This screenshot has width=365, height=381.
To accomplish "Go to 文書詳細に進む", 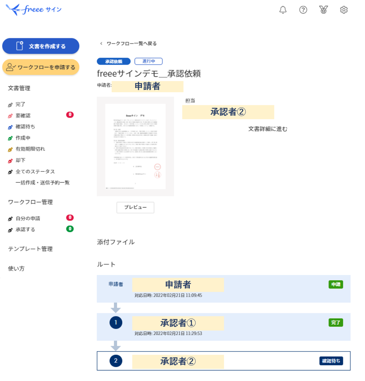I will click(268, 129).
